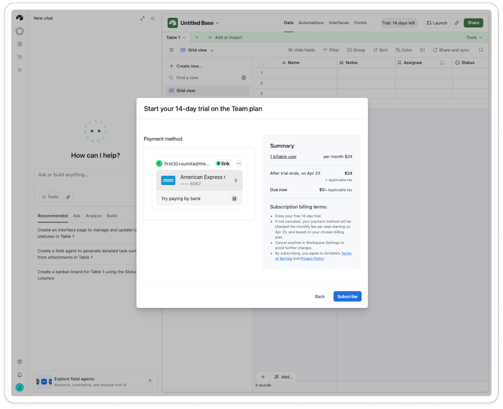Switch to the Automations tab
The image size is (503, 409).
[x=311, y=23]
